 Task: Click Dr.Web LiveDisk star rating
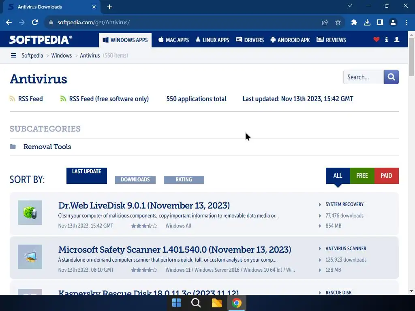coord(144,226)
